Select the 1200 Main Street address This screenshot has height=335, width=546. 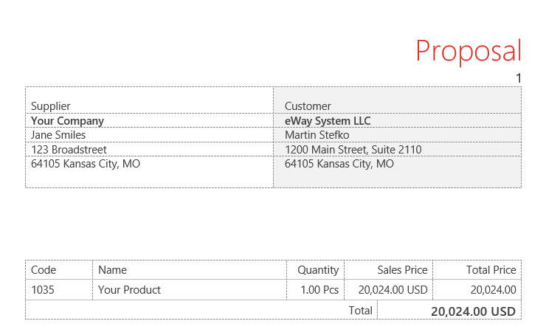tap(353, 150)
